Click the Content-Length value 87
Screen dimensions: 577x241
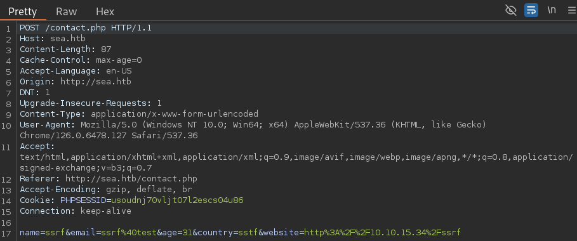click(x=106, y=49)
